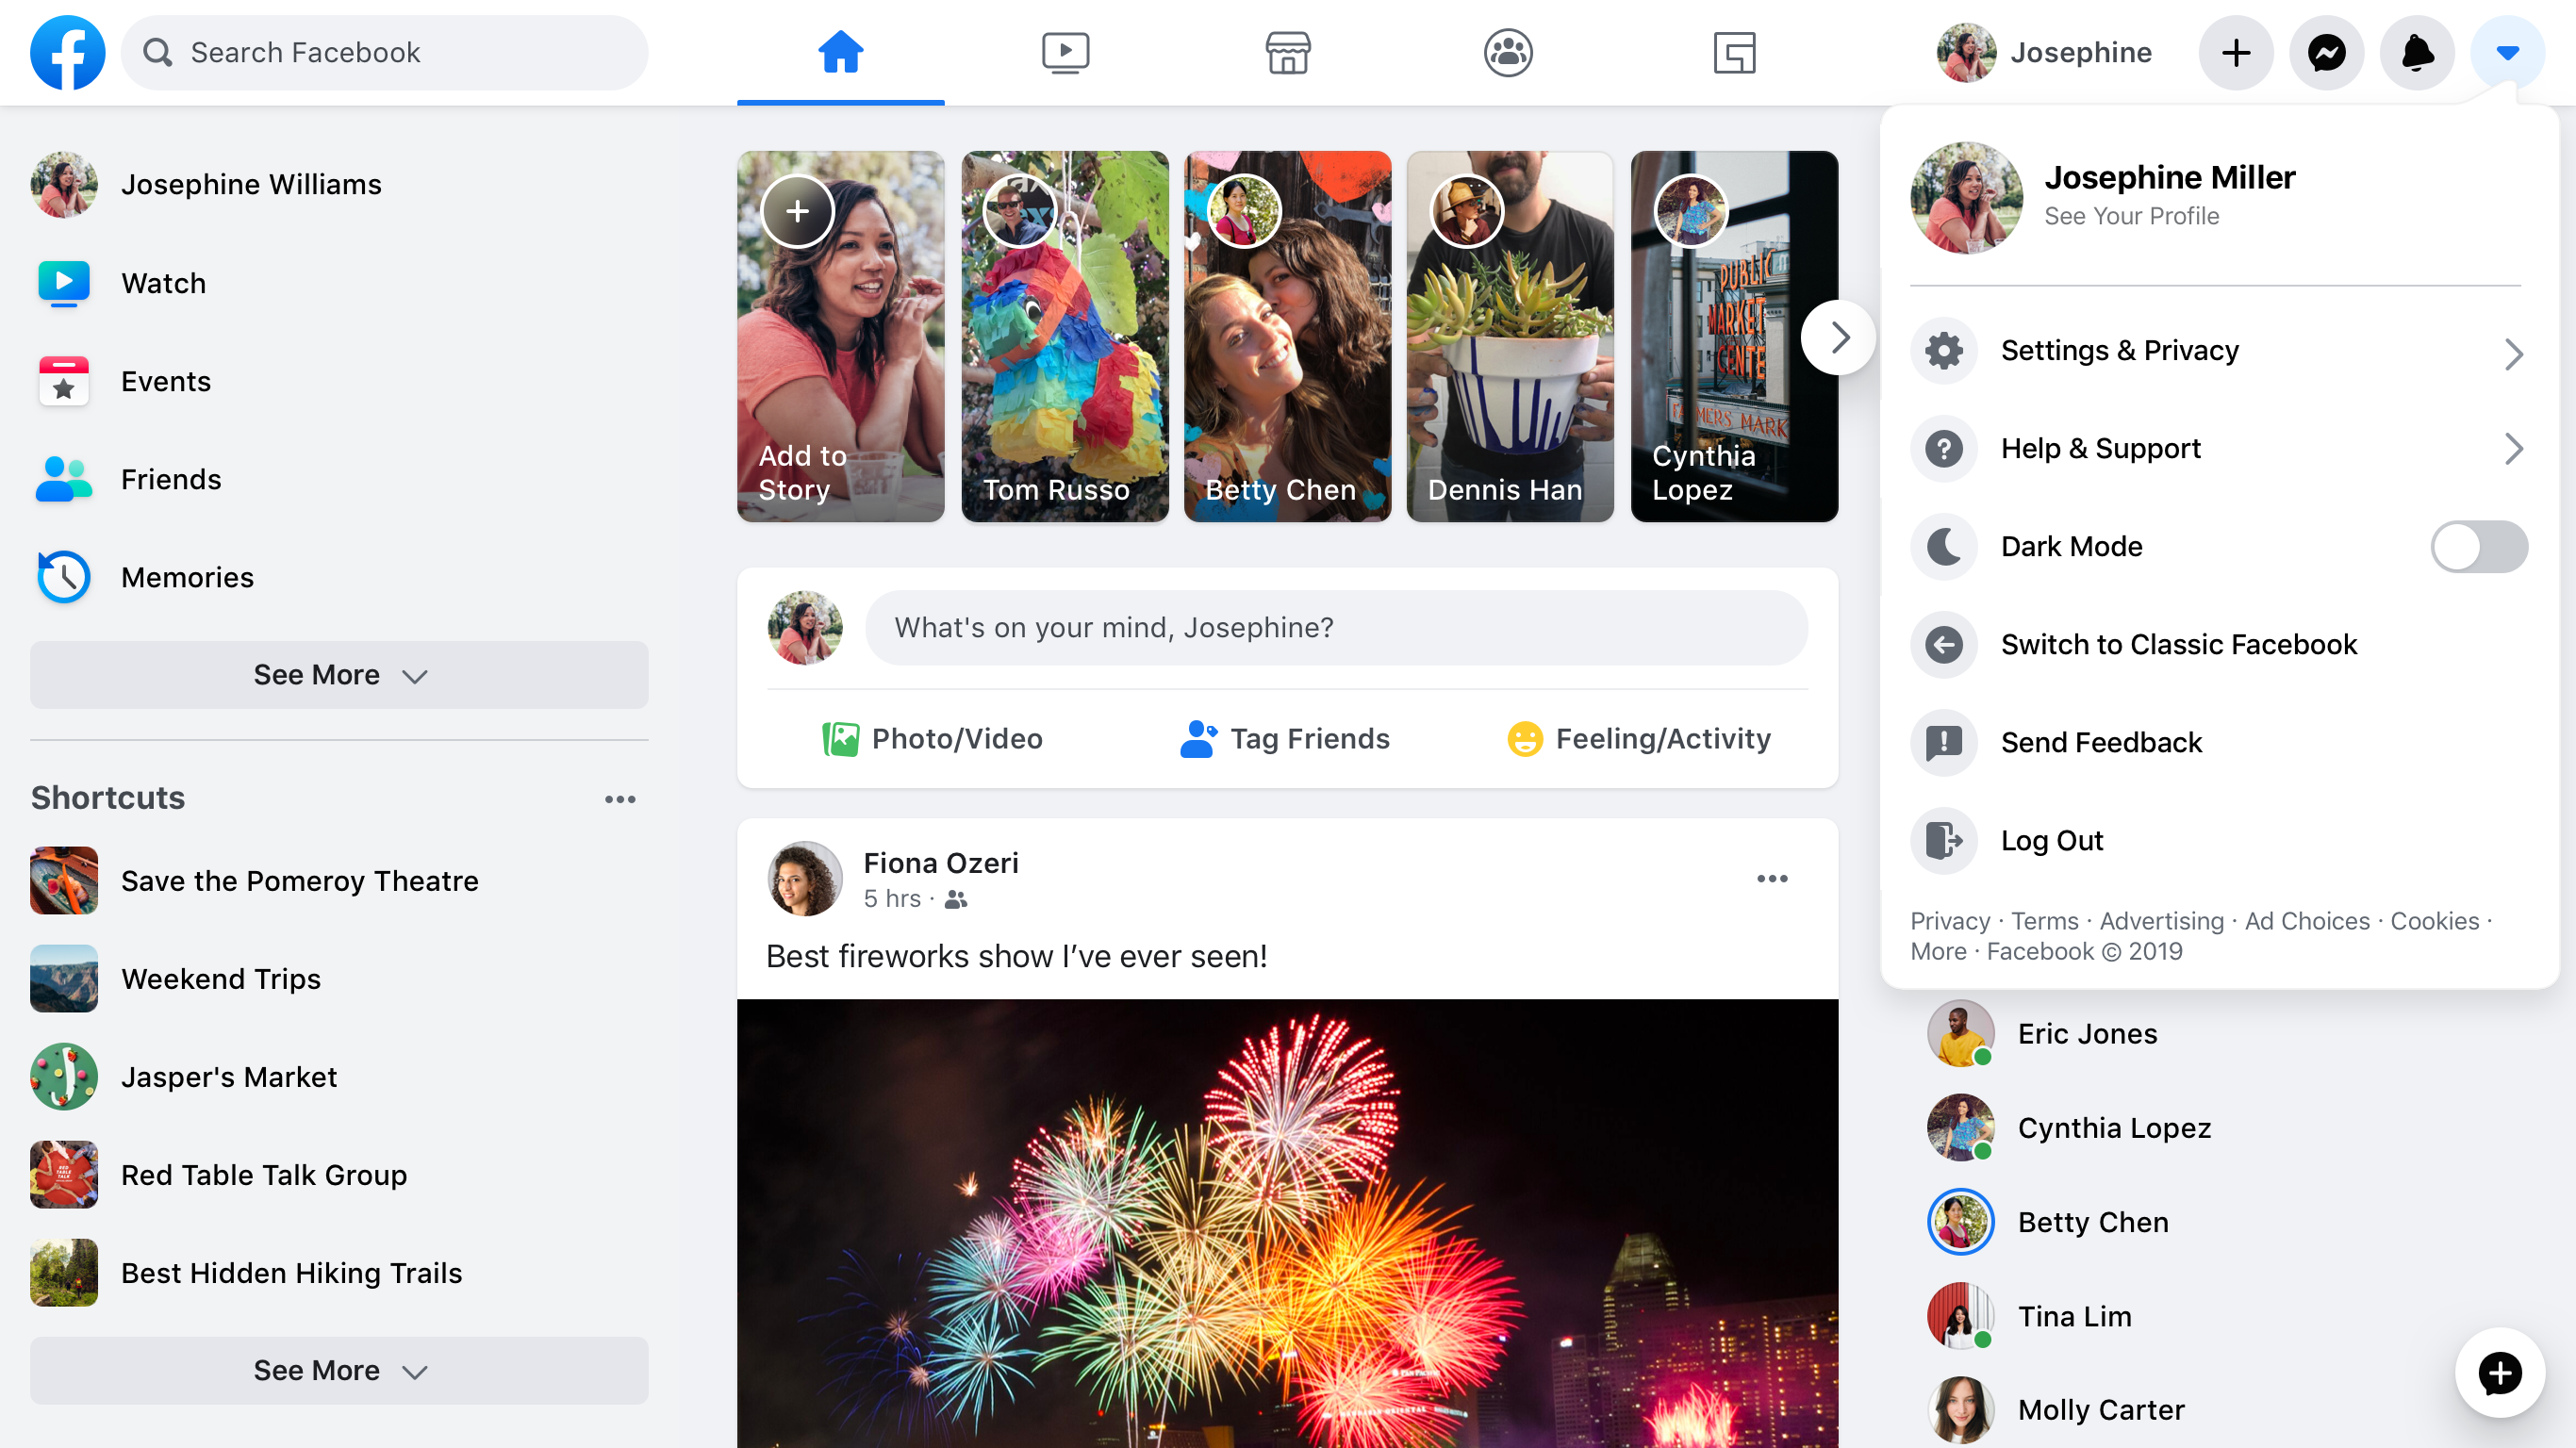Open Memories in left sidebar
Screen dimensions: 2576x1448
188,576
